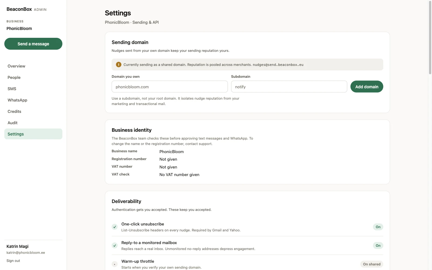The image size is (432, 270).
Task: Click the nudges@send.beaconbox.eu address
Action: tap(278, 65)
